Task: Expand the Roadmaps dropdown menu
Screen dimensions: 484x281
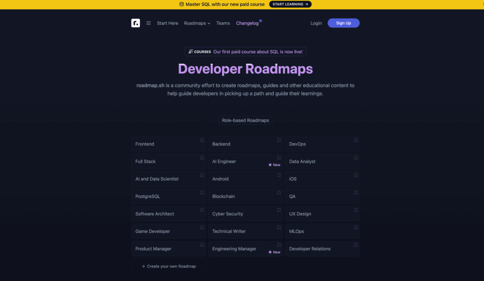Action: [x=197, y=23]
